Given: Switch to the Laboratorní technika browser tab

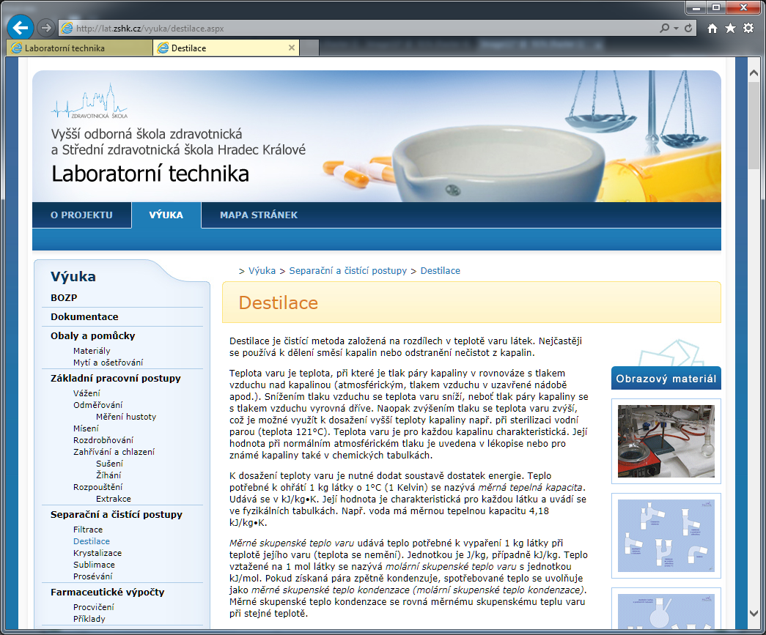Looking at the screenshot, I should coord(80,48).
